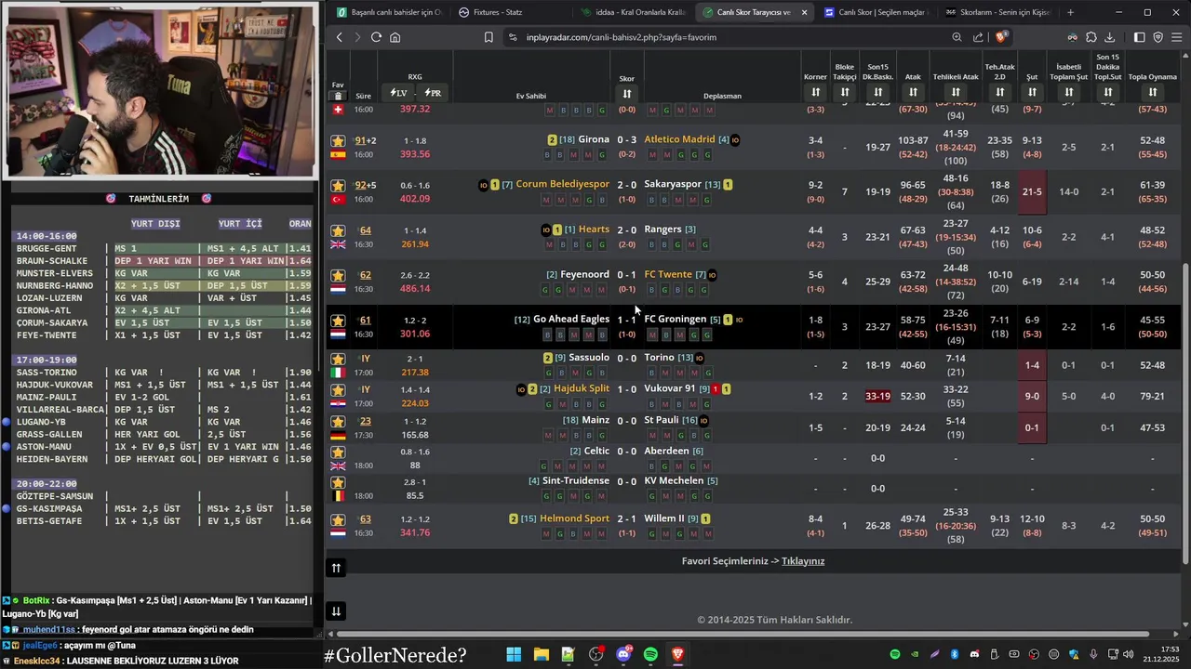Click the Tıklayınız favorites link
1191x669 pixels.
tap(803, 561)
